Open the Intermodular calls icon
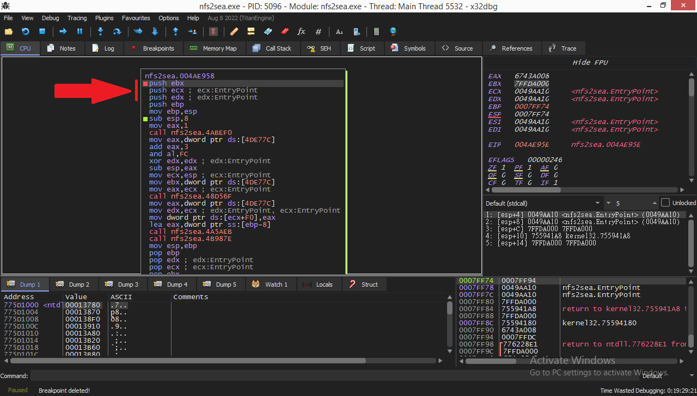 point(356,32)
